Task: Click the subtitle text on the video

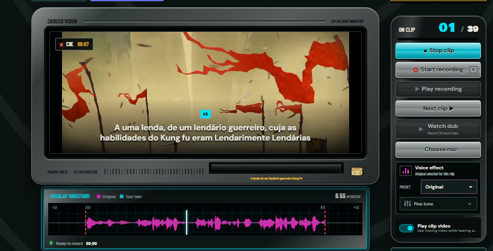Action: pos(205,133)
